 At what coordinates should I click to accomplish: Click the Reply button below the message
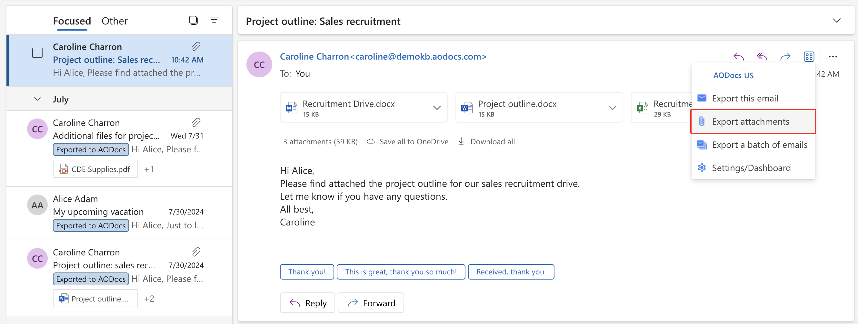click(x=307, y=303)
